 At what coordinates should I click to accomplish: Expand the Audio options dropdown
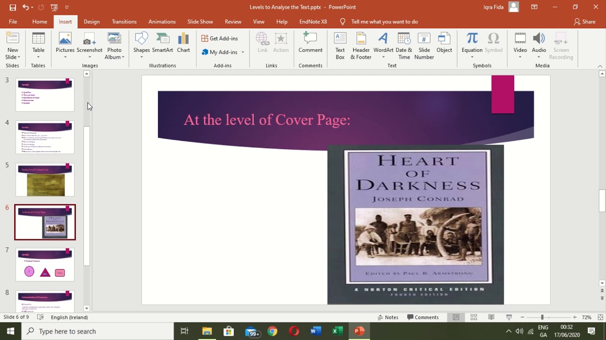tap(539, 57)
